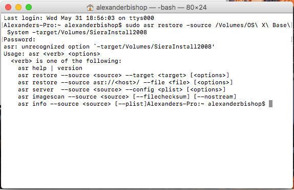Click "/Volumes/OS\" path in the command
This screenshot has width=294, height=190.
point(237,25)
